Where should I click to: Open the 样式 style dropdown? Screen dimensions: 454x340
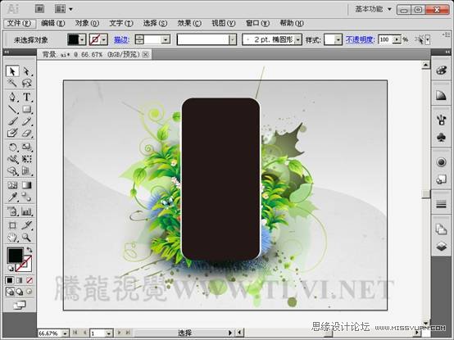[x=338, y=39]
